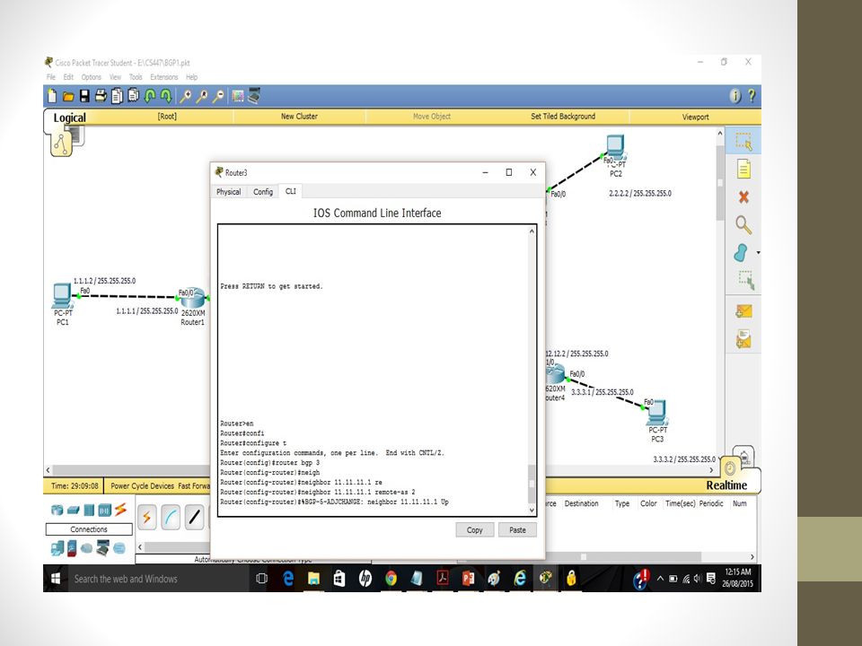Pick the console cable connection
Image resolution: width=862 pixels, height=646 pixels.
tap(171, 518)
